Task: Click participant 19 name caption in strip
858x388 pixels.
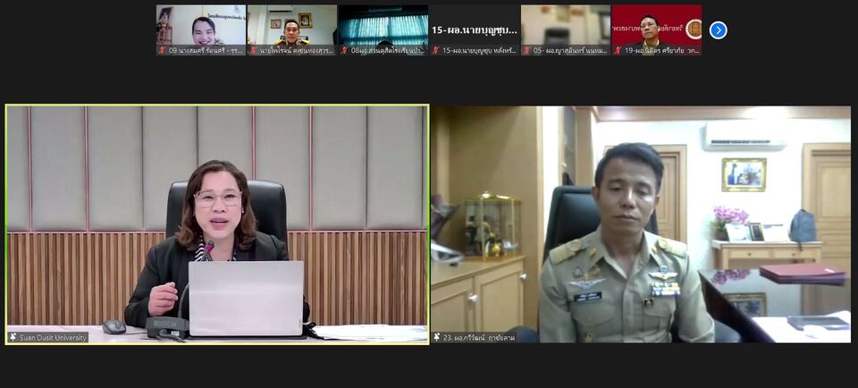Action: 662,50
